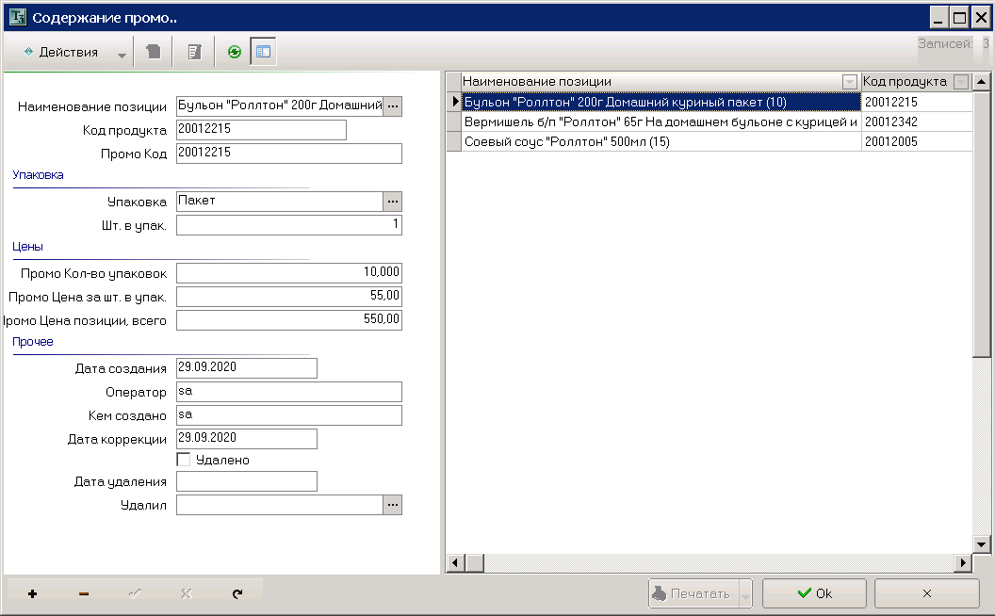Viewport: 995px width, 616px height.
Task: Click product code cell 20012342
Action: (916, 122)
